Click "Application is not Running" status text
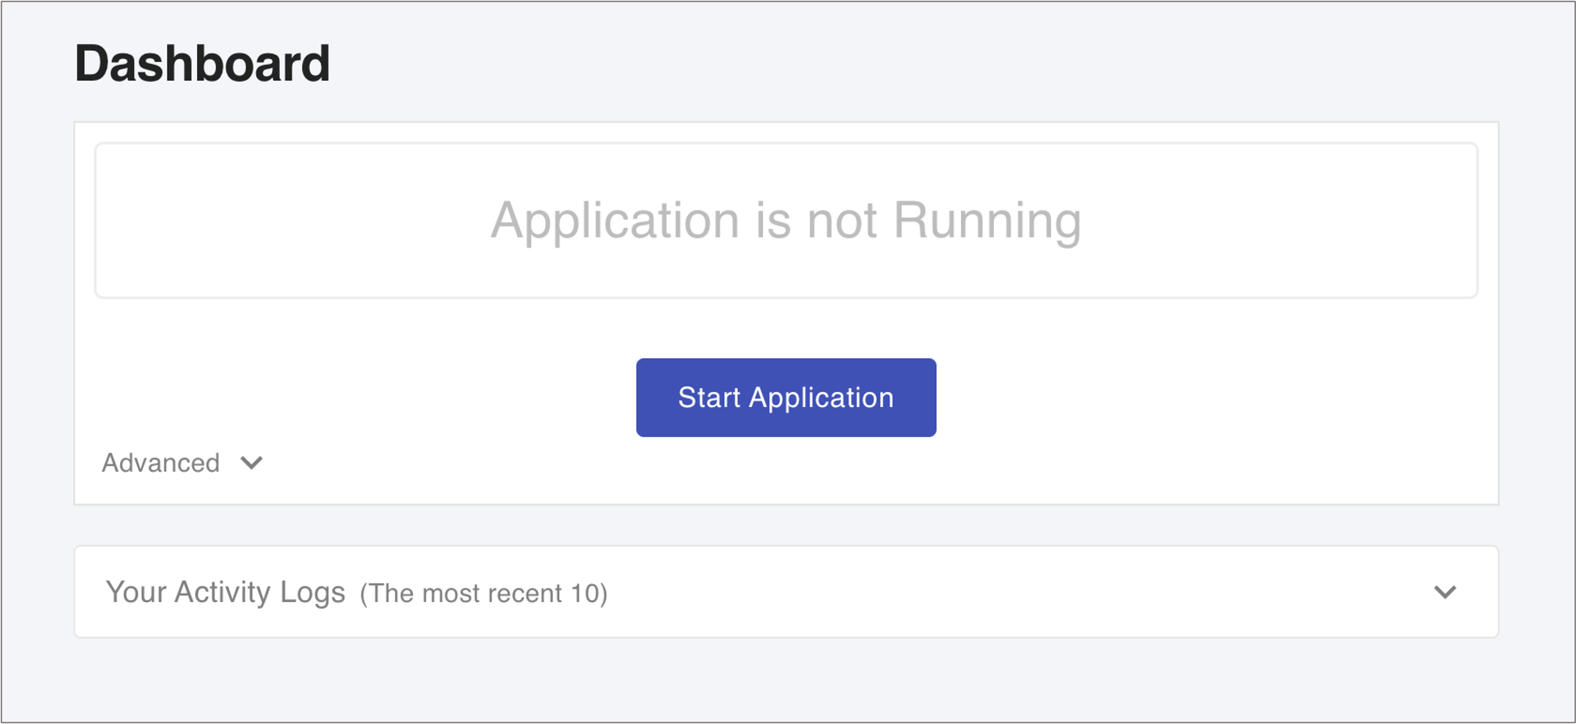Viewport: 1576px width, 724px height. (785, 220)
